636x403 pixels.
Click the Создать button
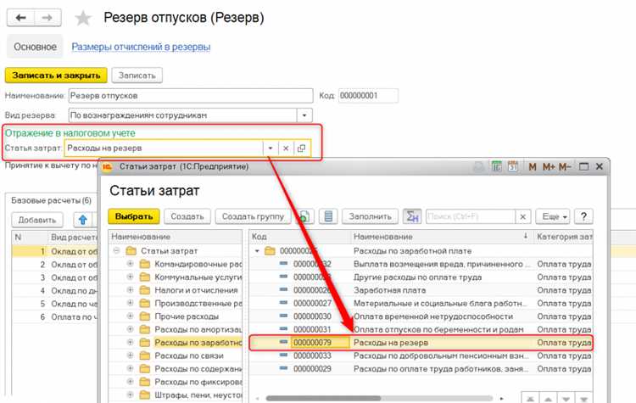pos(187,216)
